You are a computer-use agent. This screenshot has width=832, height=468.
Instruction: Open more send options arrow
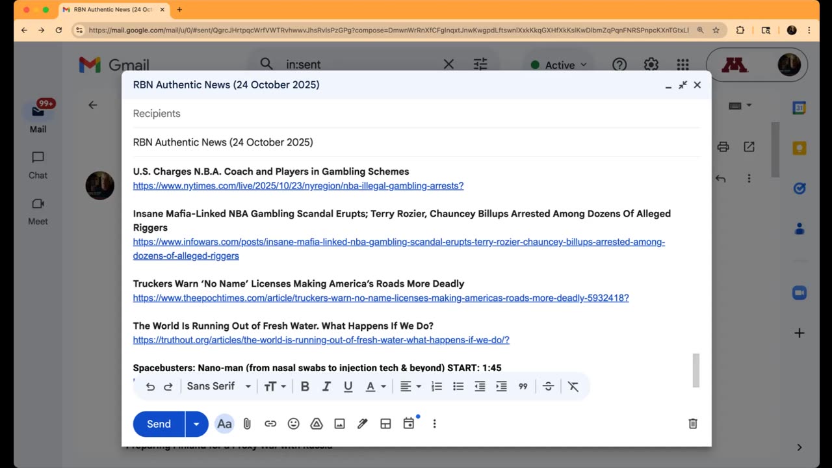coord(196,424)
